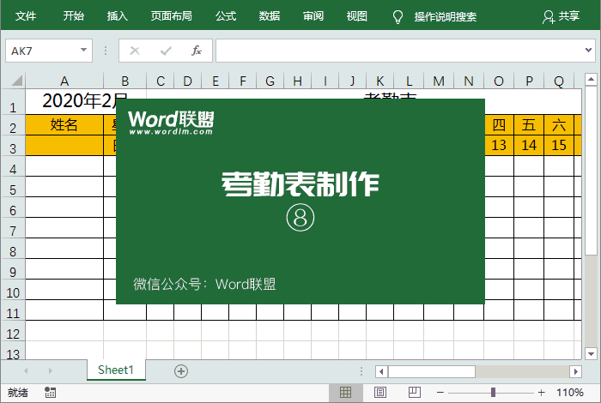Click the cell showing 14

click(529, 146)
